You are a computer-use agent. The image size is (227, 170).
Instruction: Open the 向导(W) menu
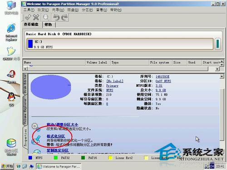click(x=58, y=10)
